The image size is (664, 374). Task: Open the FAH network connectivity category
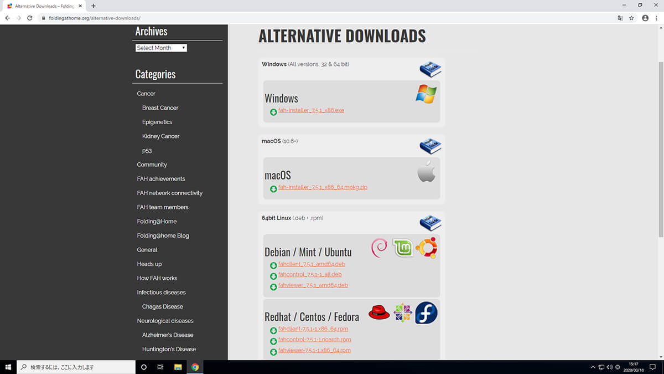[170, 193]
